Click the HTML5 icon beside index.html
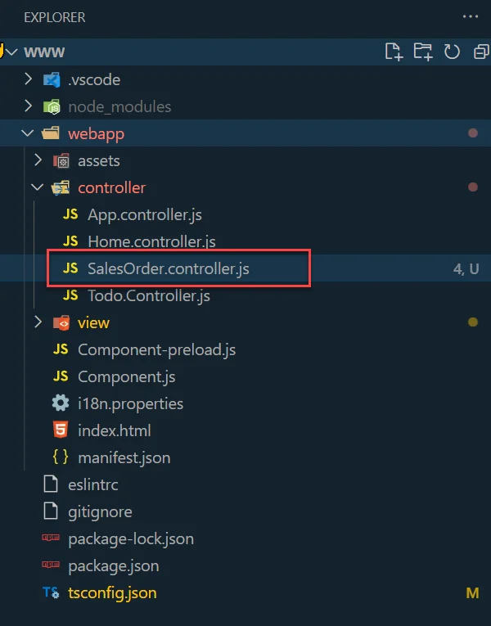This screenshot has width=491, height=626. tap(61, 430)
